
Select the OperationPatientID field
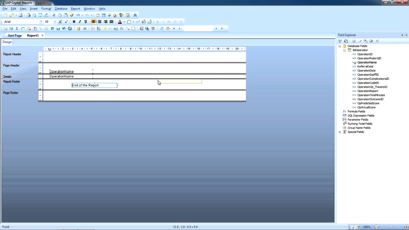pos(369,58)
